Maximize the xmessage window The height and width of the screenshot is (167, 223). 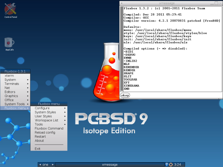pyautogui.click(x=216, y=3)
